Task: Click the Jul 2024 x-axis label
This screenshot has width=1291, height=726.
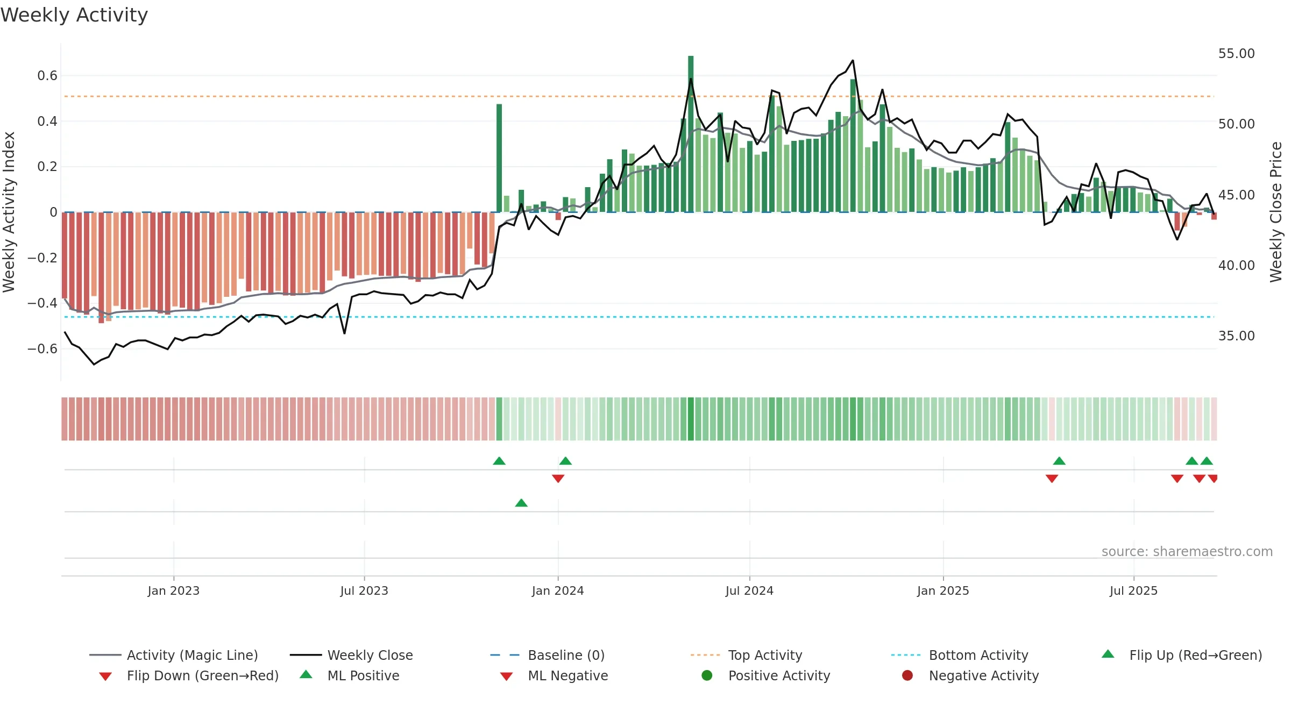Action: coord(749,590)
